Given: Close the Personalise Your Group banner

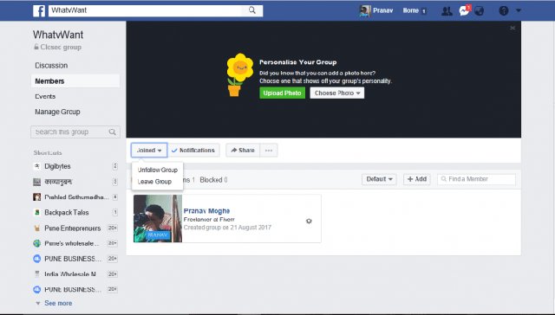Looking at the screenshot, I should (513, 28).
